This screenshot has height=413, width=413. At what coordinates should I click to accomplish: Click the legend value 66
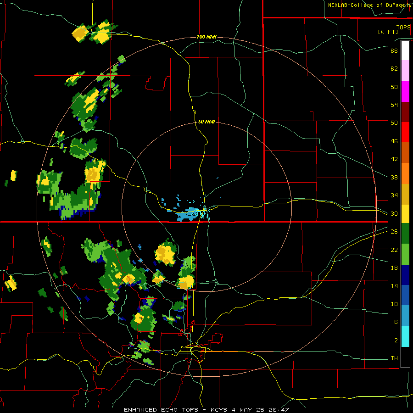click(x=394, y=50)
